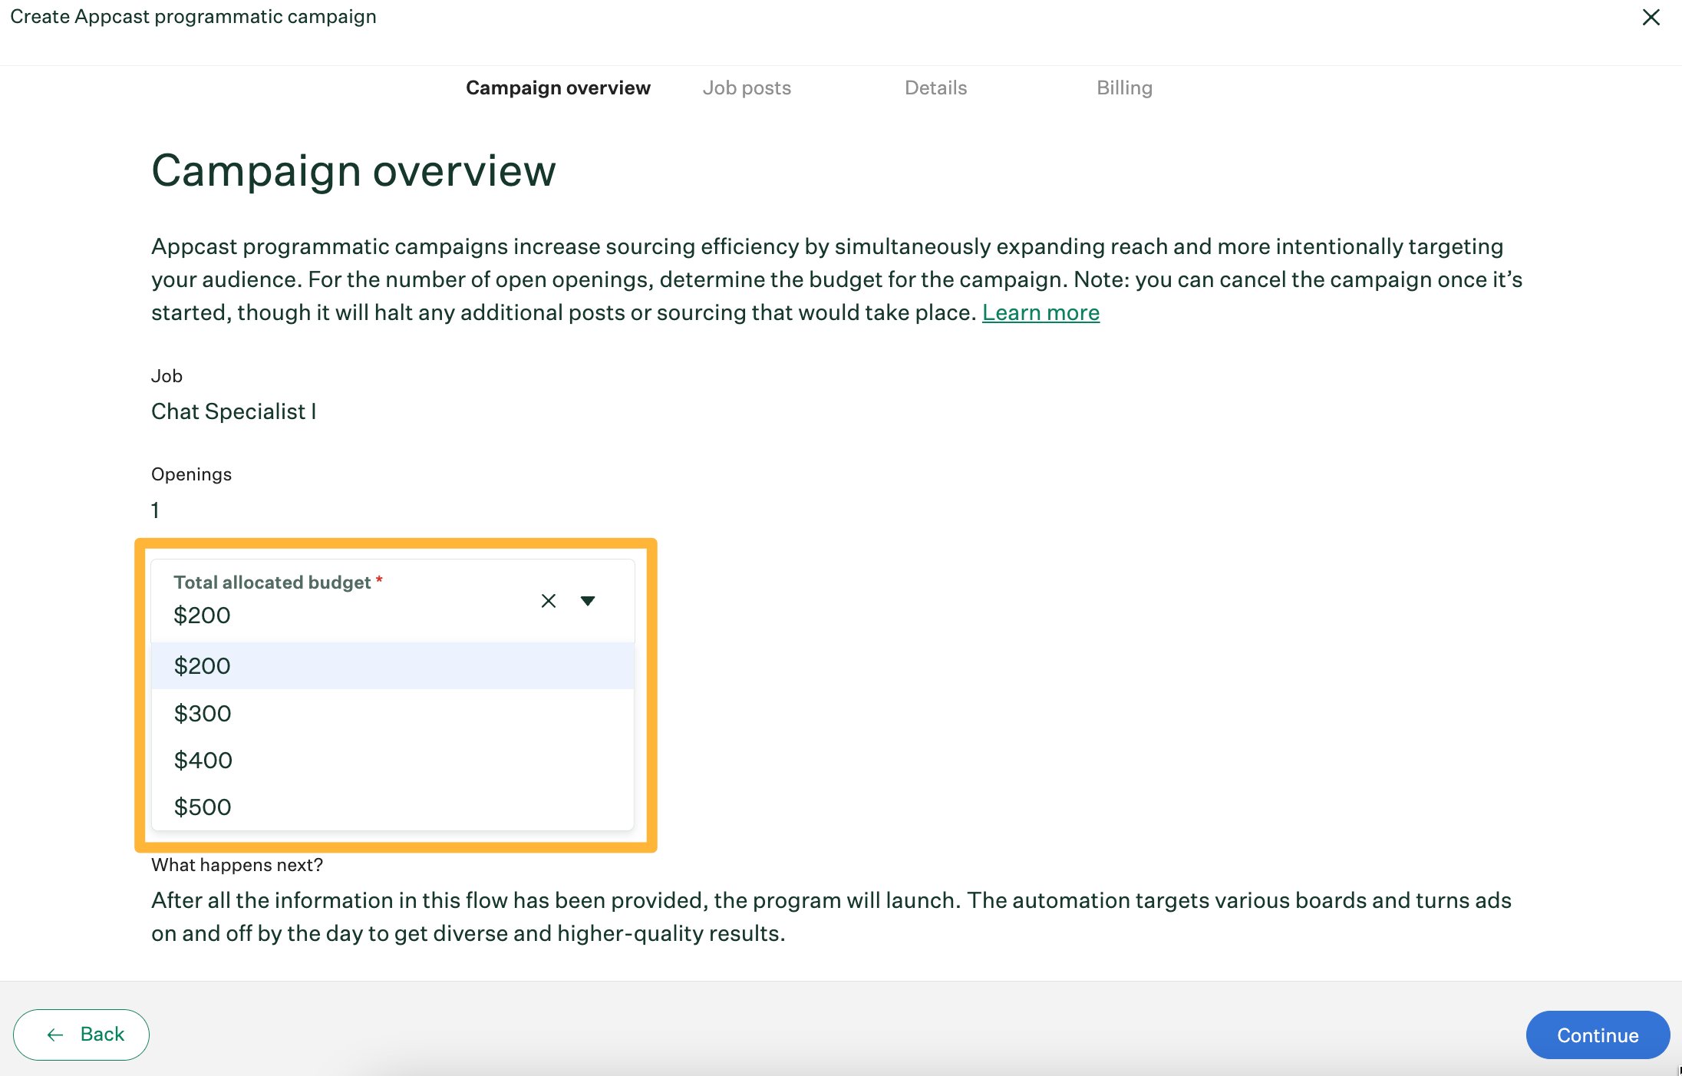Select the $200 budget option
Viewport: 1682px width, 1076px height.
(393, 665)
